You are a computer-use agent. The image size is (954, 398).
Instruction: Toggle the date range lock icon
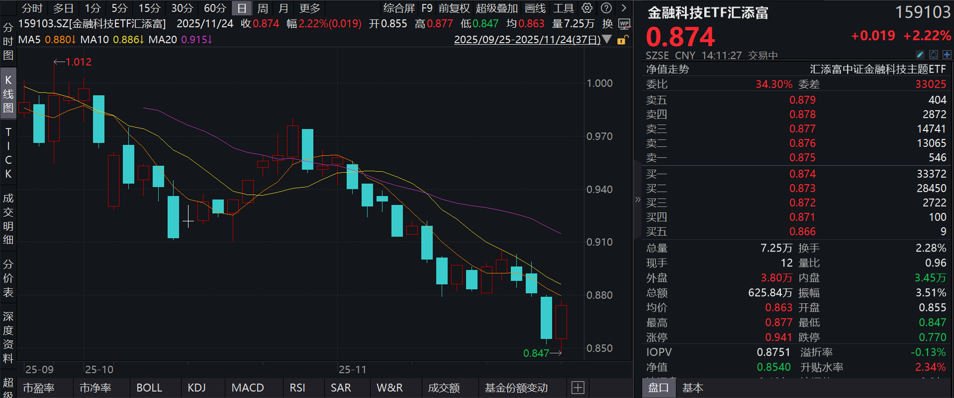[x=622, y=40]
